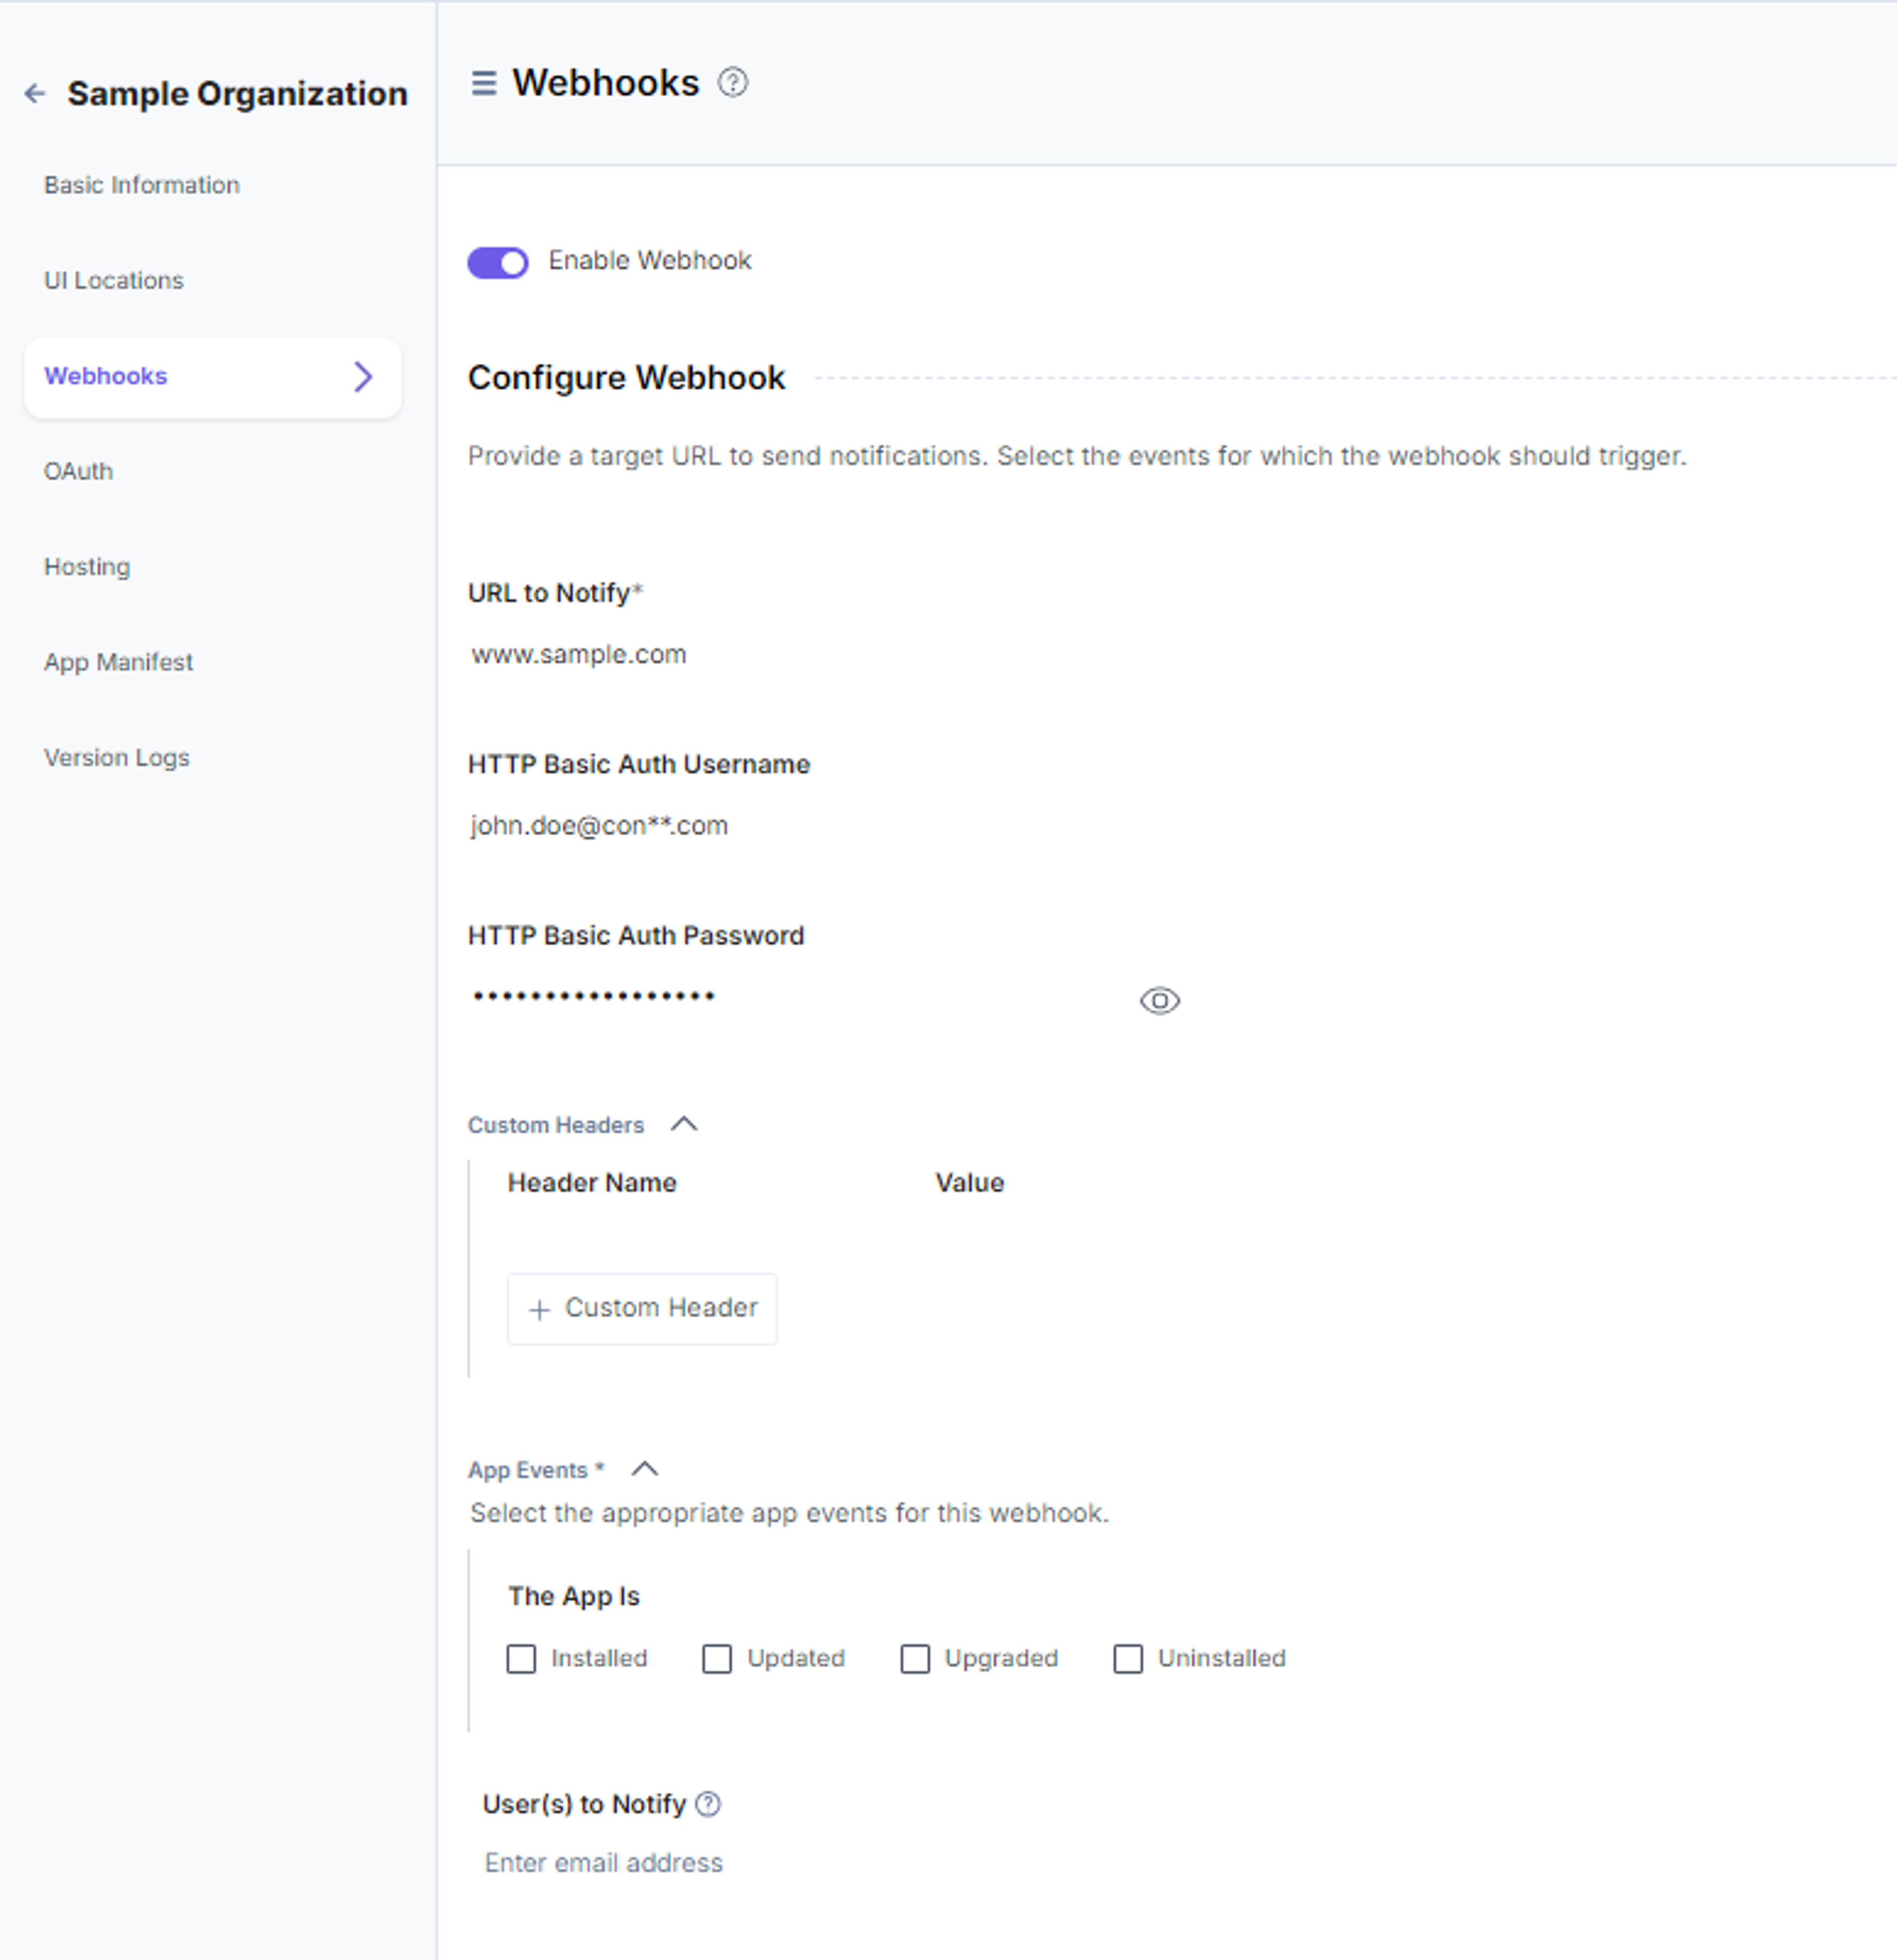The width and height of the screenshot is (1897, 1960).
Task: Collapse the App Events section
Action: [645, 1469]
